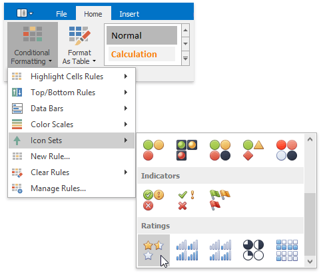Viewport: 321px width, 273px height.
Task: Expand arrow next to Highlight Cells Rules
Action: [x=126, y=77]
